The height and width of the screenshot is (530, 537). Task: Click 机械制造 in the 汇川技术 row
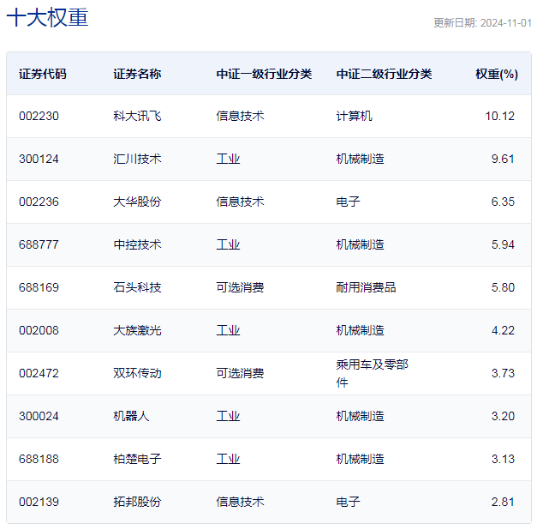click(360, 159)
